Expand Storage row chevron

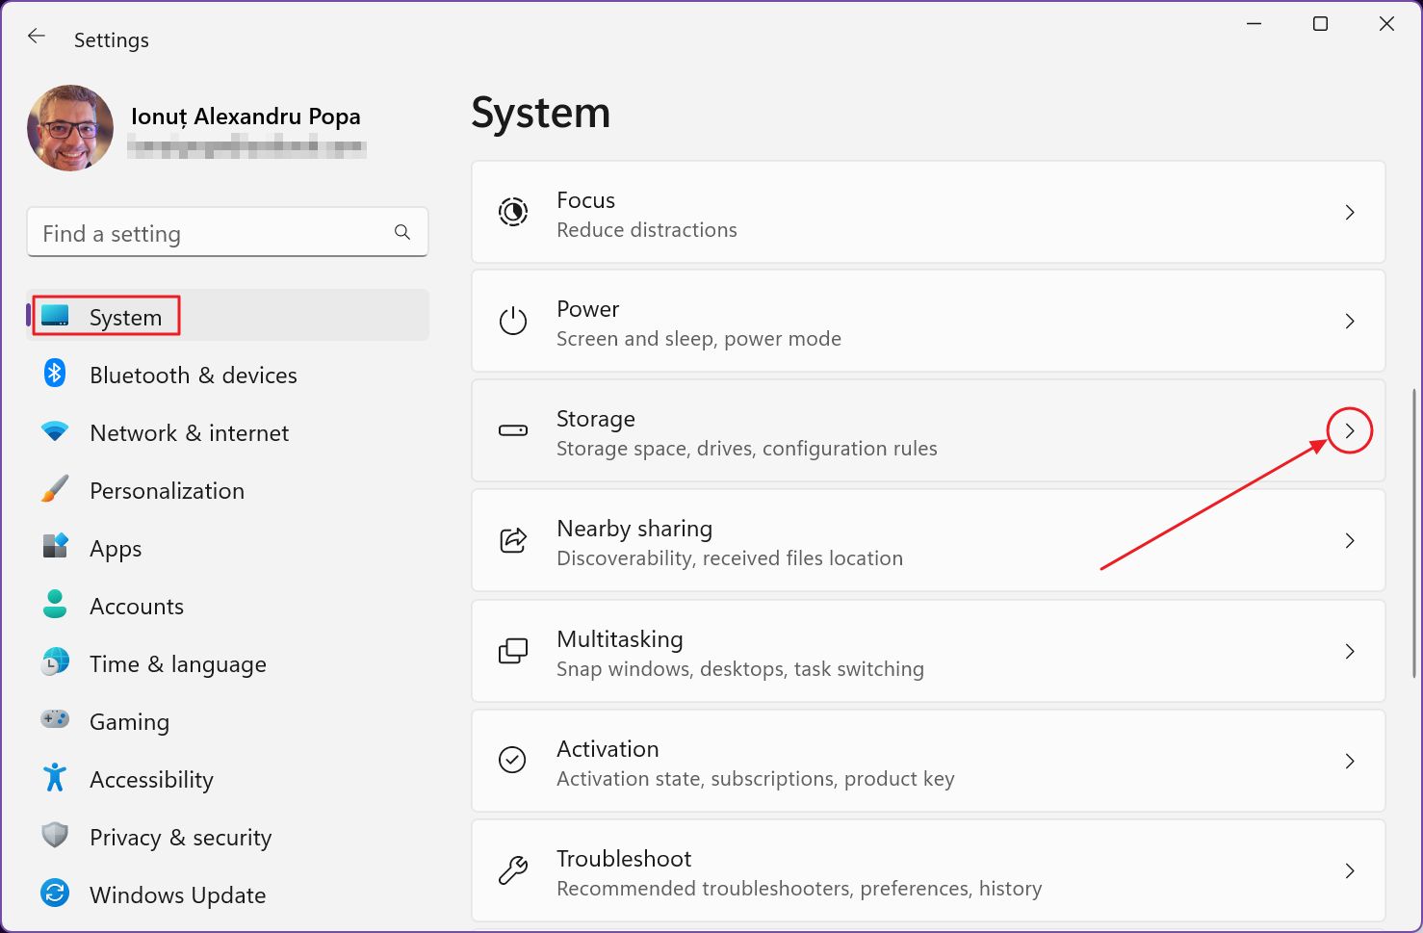(1350, 430)
